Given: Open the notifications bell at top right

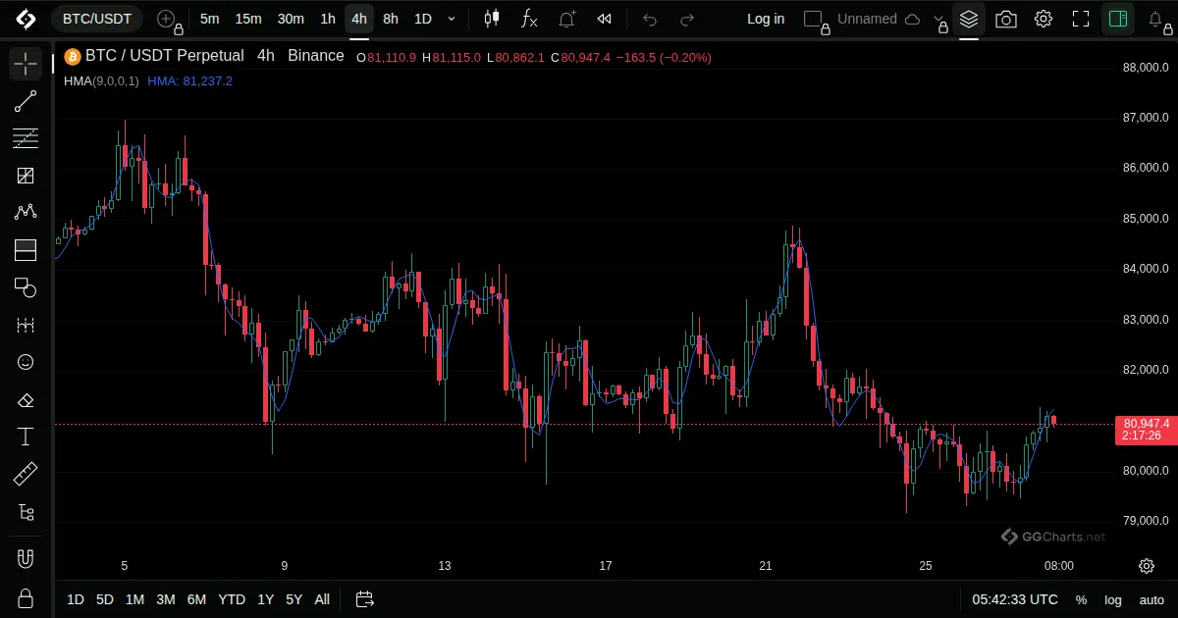Looking at the screenshot, I should (1156, 19).
